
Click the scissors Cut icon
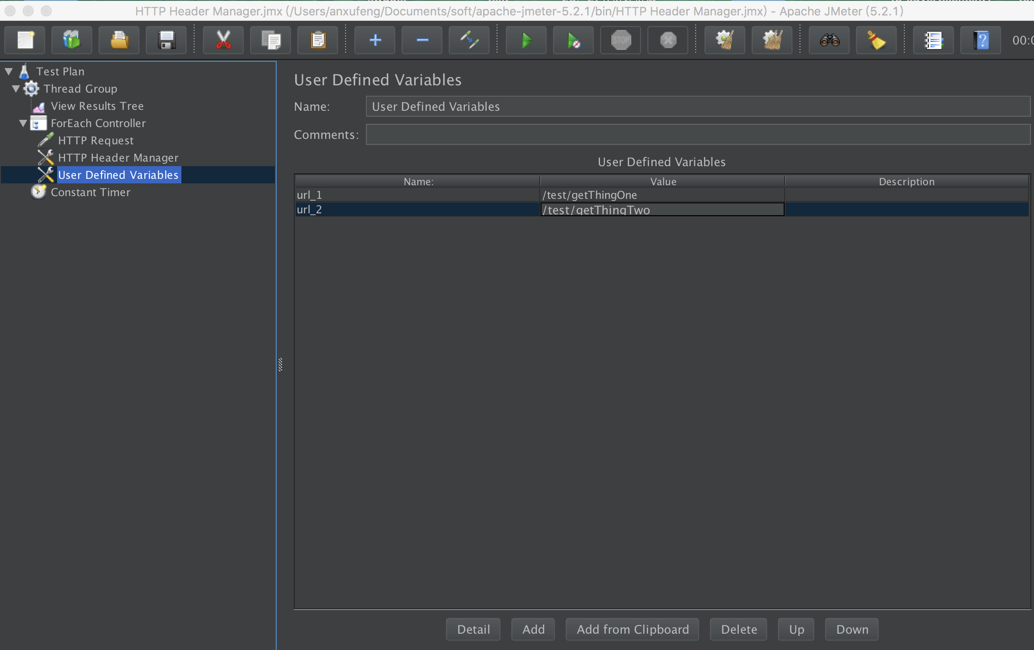pyautogui.click(x=223, y=40)
